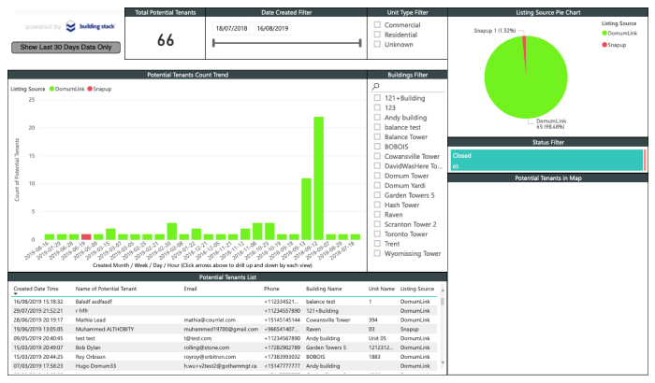Click the Potential Tenants in Map header
This screenshot has height=383, width=655.
[x=548, y=178]
